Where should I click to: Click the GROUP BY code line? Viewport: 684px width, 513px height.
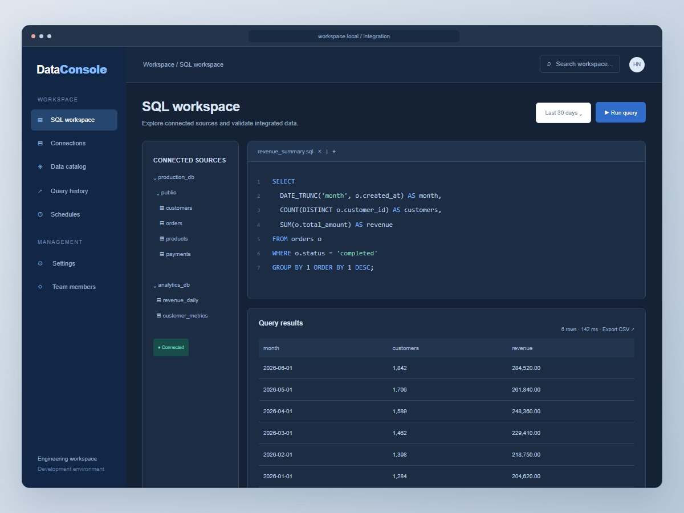[323, 267]
